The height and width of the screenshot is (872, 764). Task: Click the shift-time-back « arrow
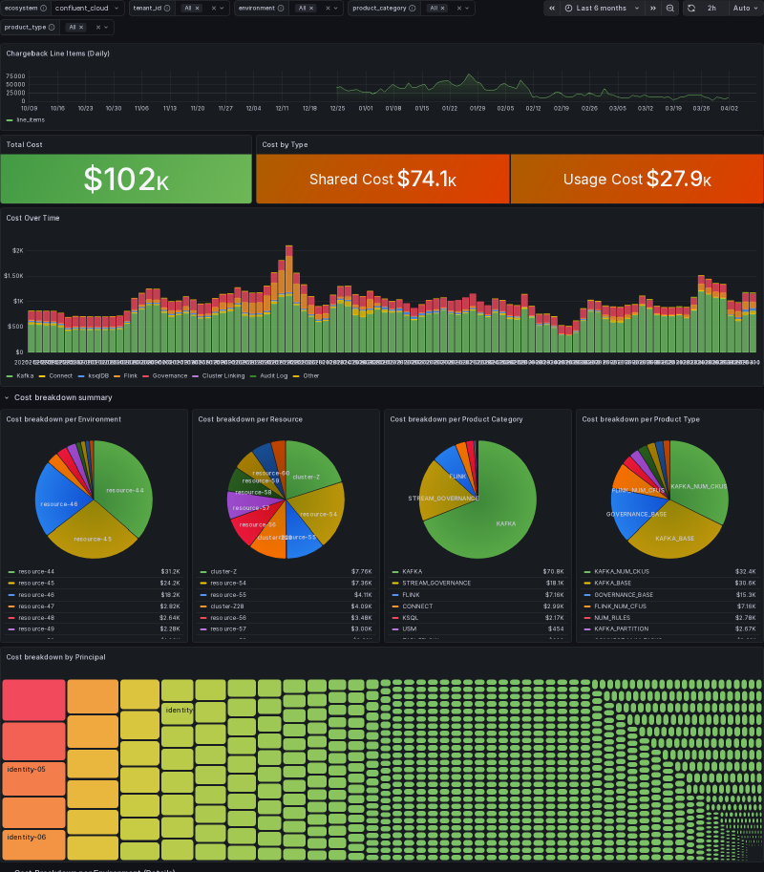pyautogui.click(x=551, y=9)
